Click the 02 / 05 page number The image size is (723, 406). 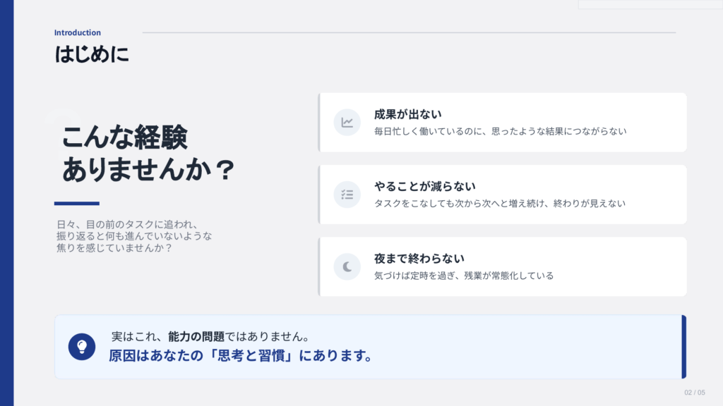point(695,392)
